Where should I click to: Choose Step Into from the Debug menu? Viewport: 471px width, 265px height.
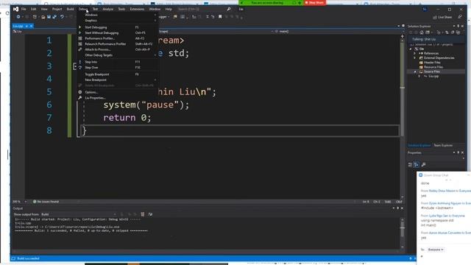click(x=118, y=62)
